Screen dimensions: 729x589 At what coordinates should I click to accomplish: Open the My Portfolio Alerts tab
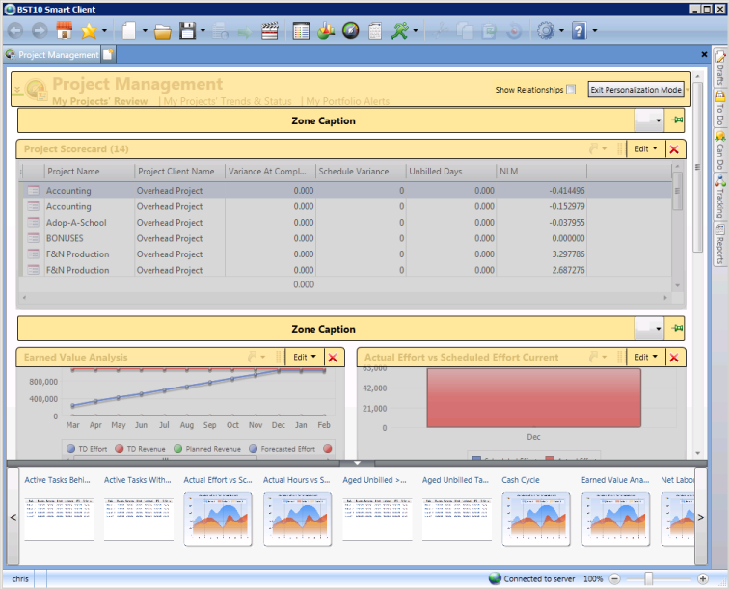click(348, 101)
